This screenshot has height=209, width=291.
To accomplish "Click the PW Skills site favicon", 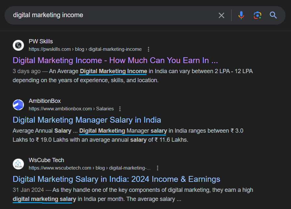I will coord(18,45).
